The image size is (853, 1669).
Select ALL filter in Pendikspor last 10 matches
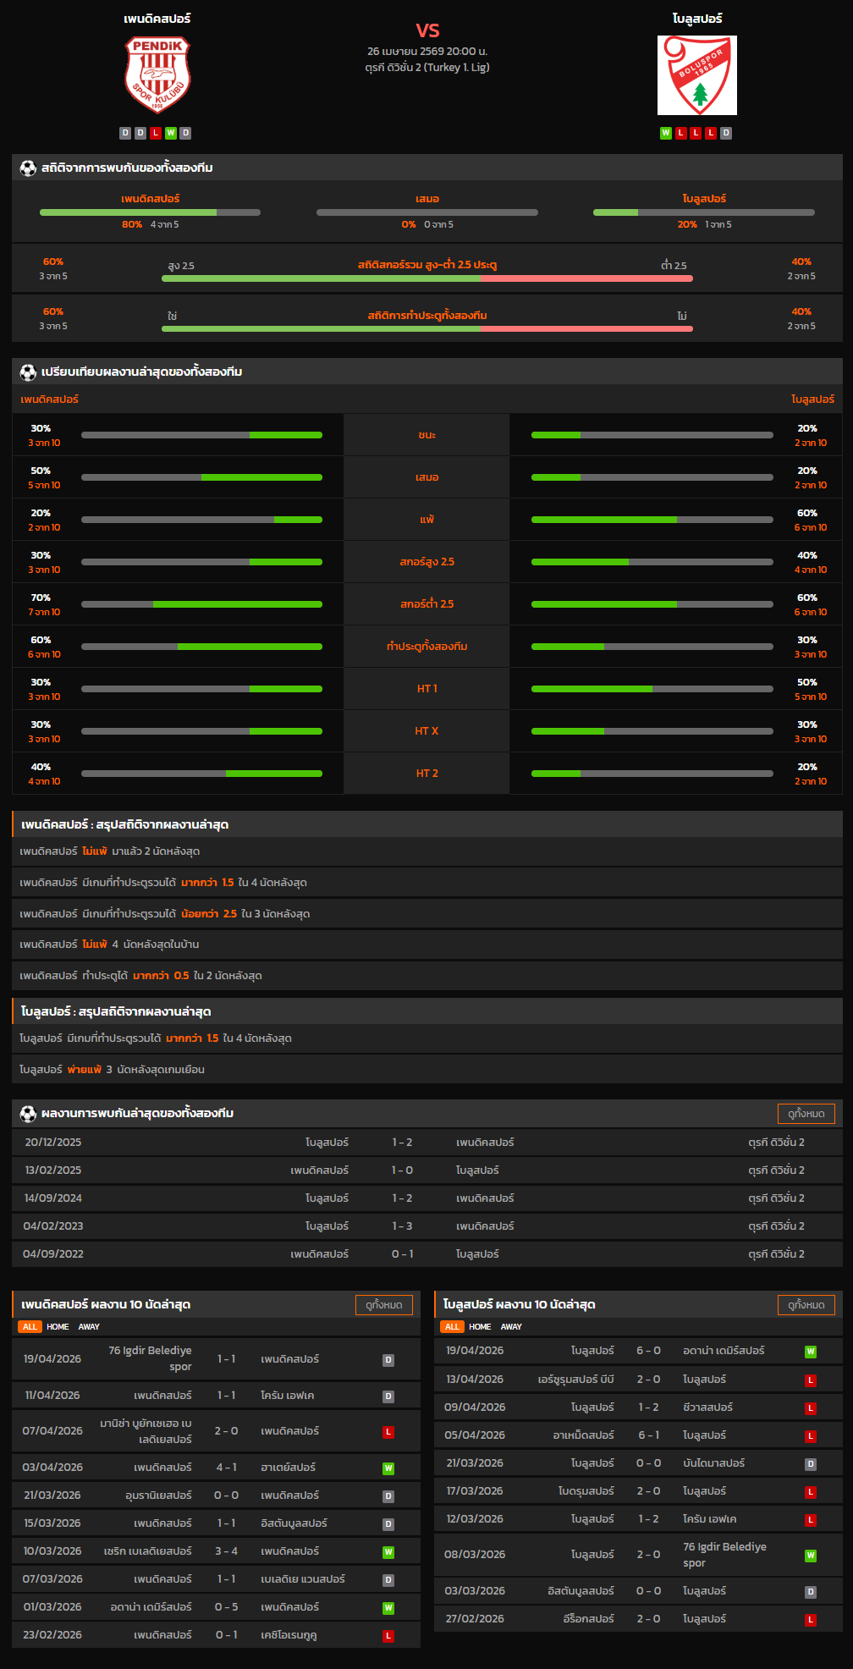coord(30,1327)
